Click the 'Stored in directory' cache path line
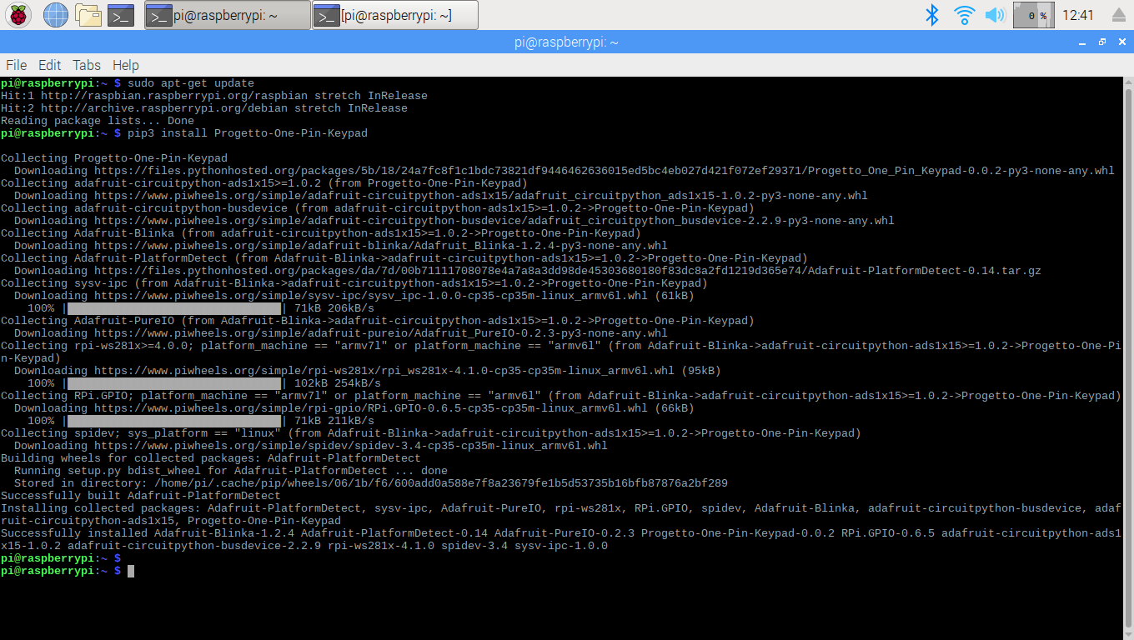Screen dimensions: 1134x640 click(x=371, y=483)
